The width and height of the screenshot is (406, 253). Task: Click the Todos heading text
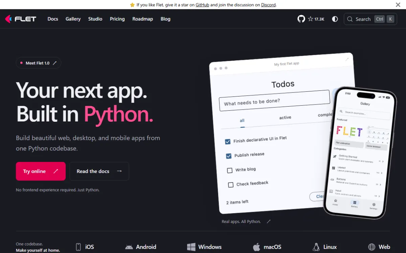pos(283,84)
